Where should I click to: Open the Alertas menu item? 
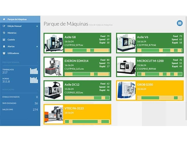point(20,46)
